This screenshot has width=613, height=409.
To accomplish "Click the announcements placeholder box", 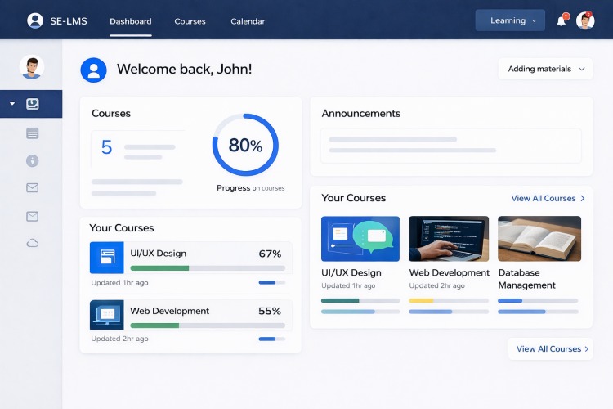I will click(x=450, y=146).
